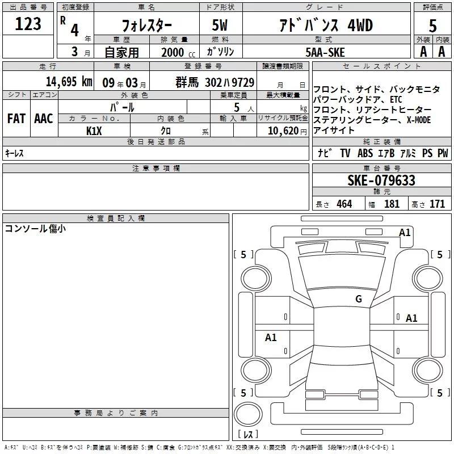The image size is (454, 454).
Task: Click the "譲渡書類期限" header
Action: pyautogui.click(x=283, y=66)
